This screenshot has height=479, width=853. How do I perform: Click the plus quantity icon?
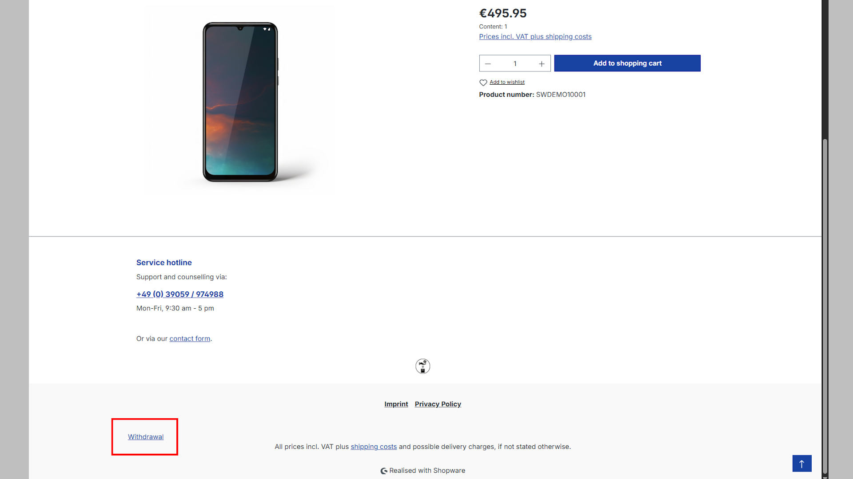click(542, 64)
